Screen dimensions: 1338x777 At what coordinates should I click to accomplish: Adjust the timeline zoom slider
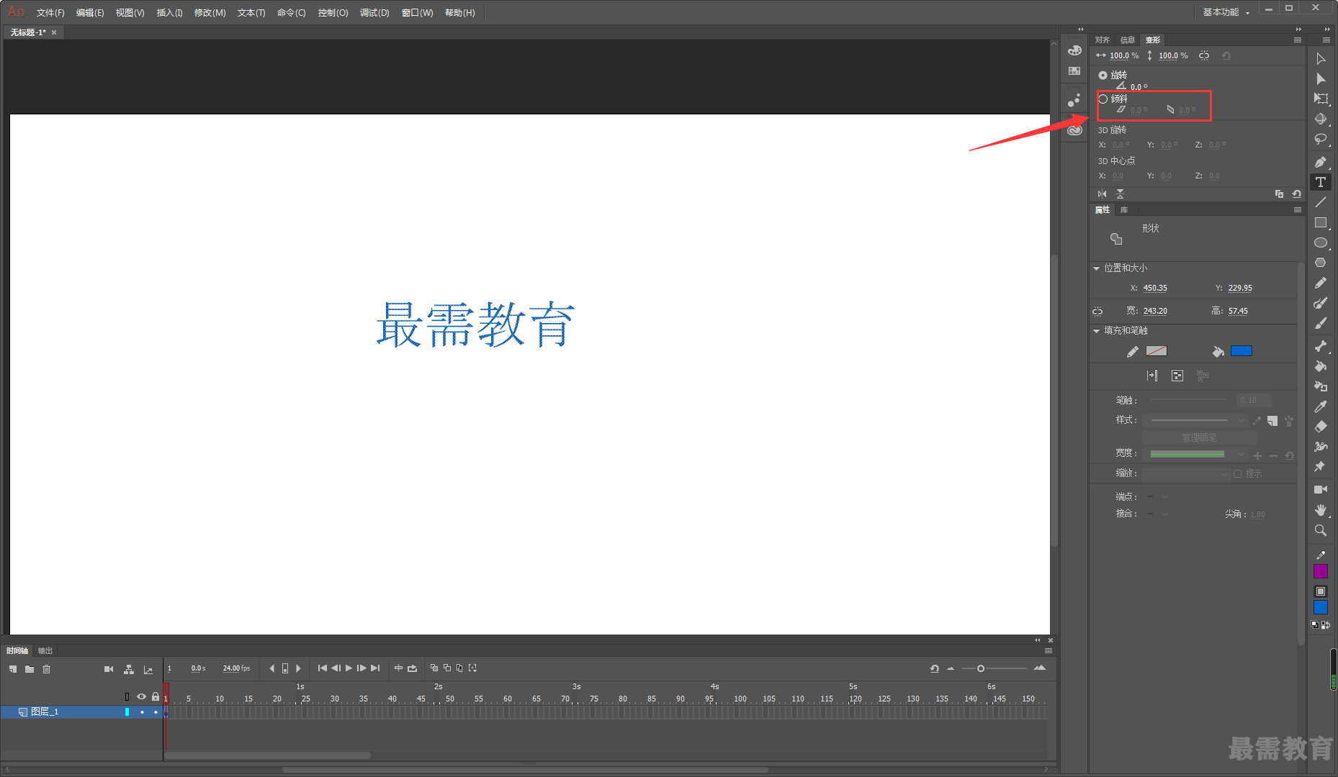[x=981, y=669]
